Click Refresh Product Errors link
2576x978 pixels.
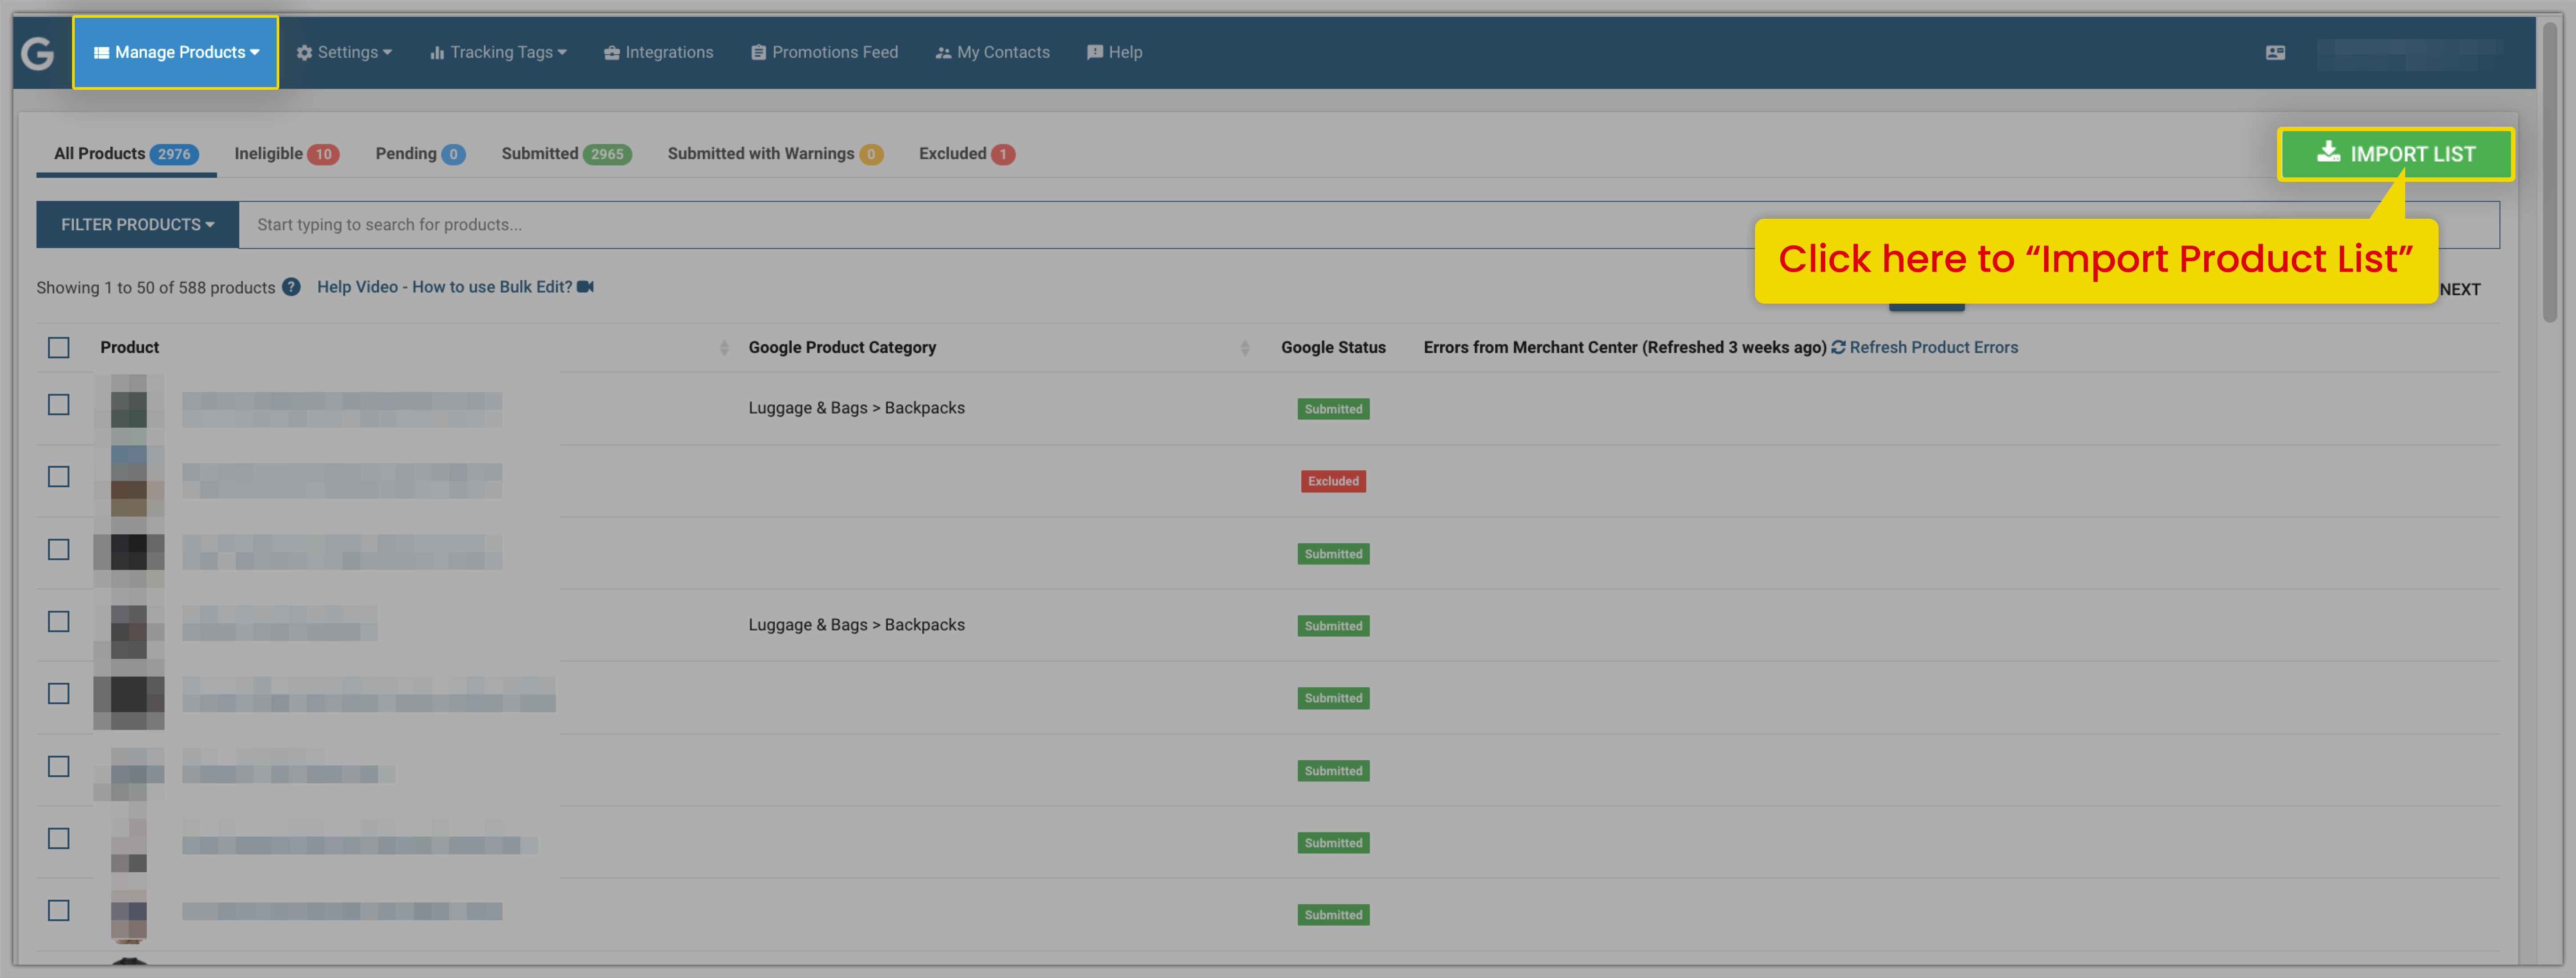pyautogui.click(x=1924, y=347)
